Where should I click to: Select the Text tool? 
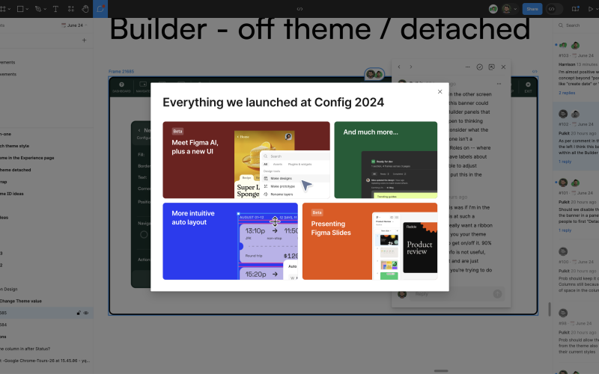pyautogui.click(x=55, y=9)
